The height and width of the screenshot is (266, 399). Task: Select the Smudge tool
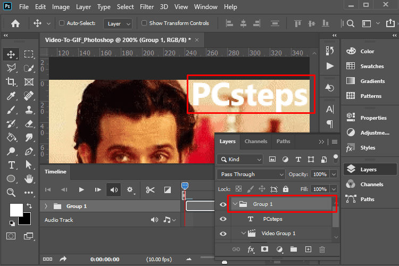point(29,137)
